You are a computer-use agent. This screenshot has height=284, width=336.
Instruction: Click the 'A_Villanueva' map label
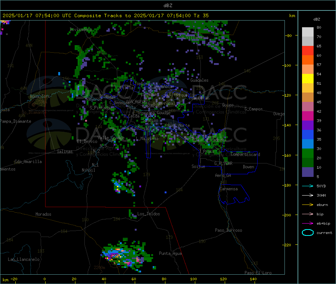click(x=195, y=37)
